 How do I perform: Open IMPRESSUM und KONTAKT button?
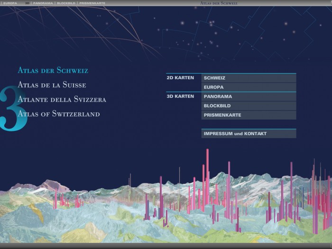(x=249, y=134)
